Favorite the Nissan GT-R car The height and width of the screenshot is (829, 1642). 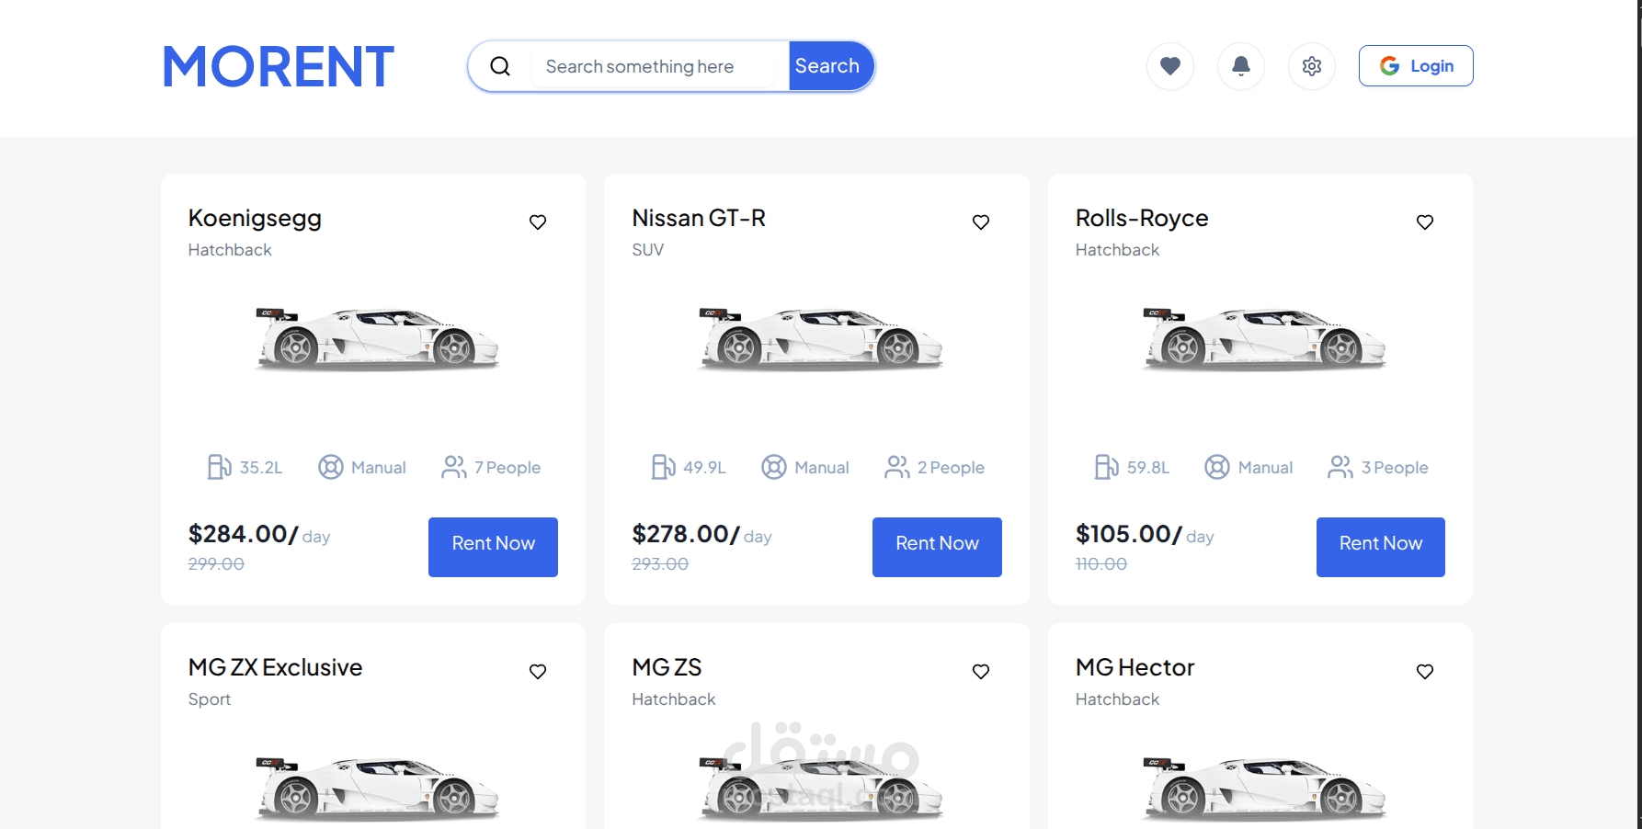coord(981,222)
